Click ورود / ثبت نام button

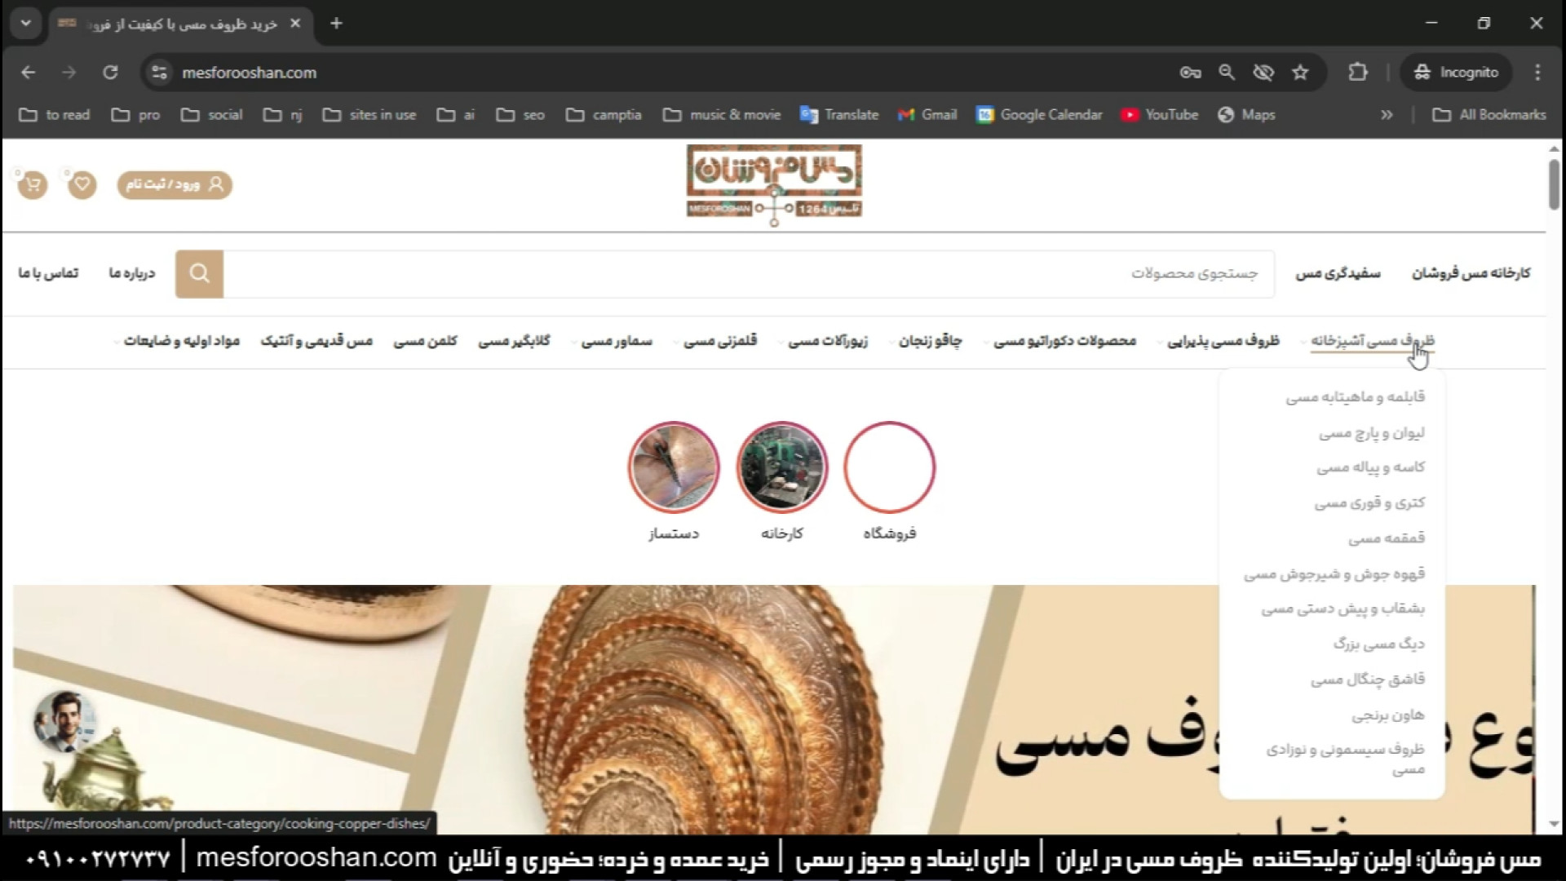tap(175, 185)
